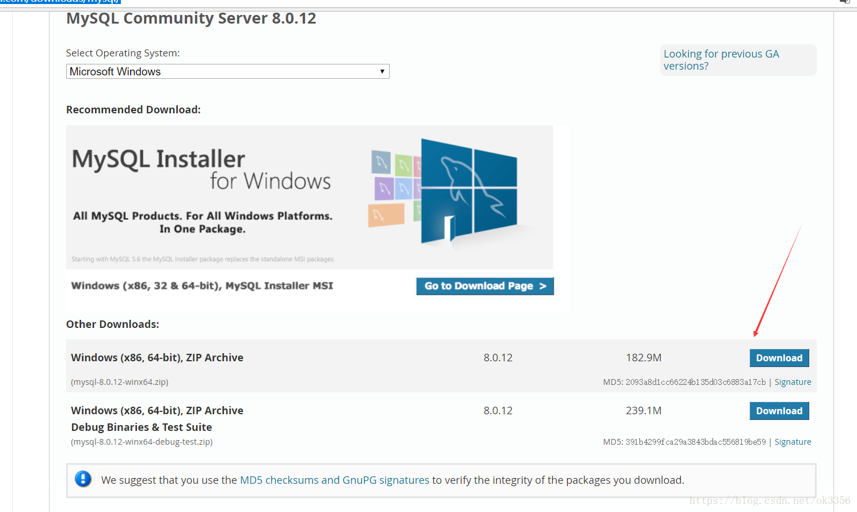The width and height of the screenshot is (857, 512).
Task: Select the '239.1M' file size text
Action: coord(643,411)
